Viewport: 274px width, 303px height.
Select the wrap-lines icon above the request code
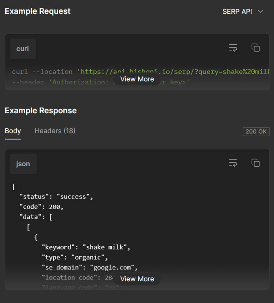[x=233, y=47]
